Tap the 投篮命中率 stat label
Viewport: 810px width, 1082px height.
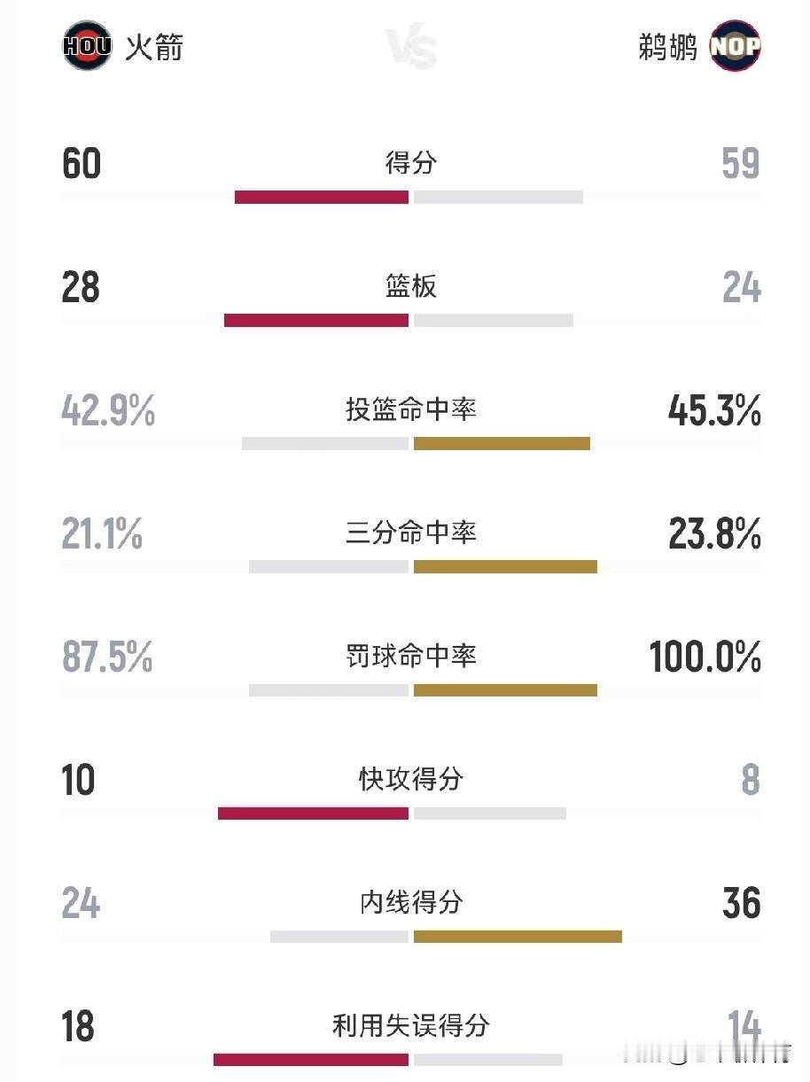tap(411, 409)
